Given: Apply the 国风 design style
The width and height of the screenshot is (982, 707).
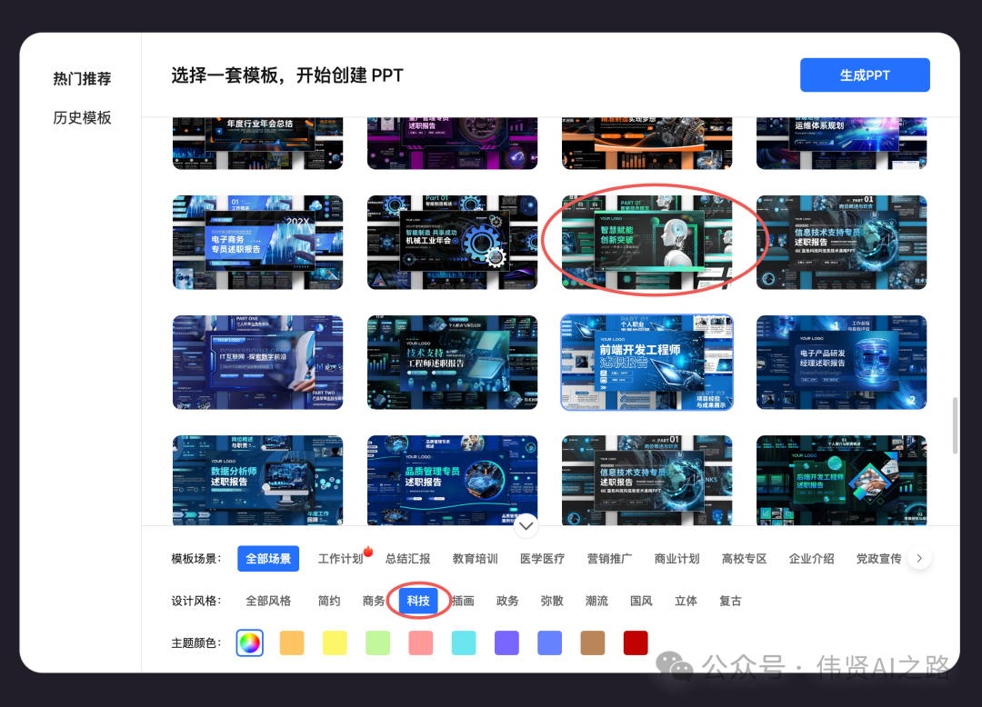Looking at the screenshot, I should (x=641, y=601).
